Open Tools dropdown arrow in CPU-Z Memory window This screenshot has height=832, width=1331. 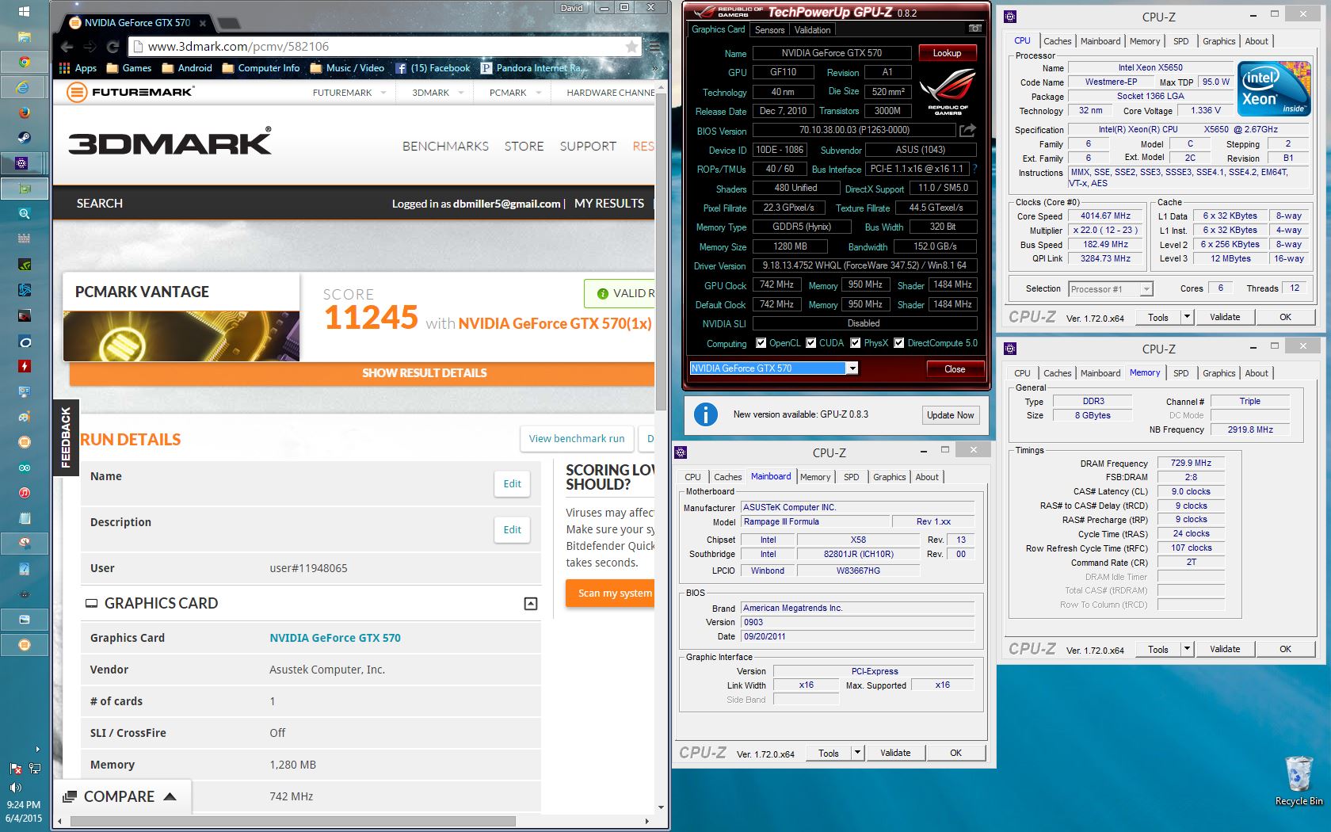1187,649
